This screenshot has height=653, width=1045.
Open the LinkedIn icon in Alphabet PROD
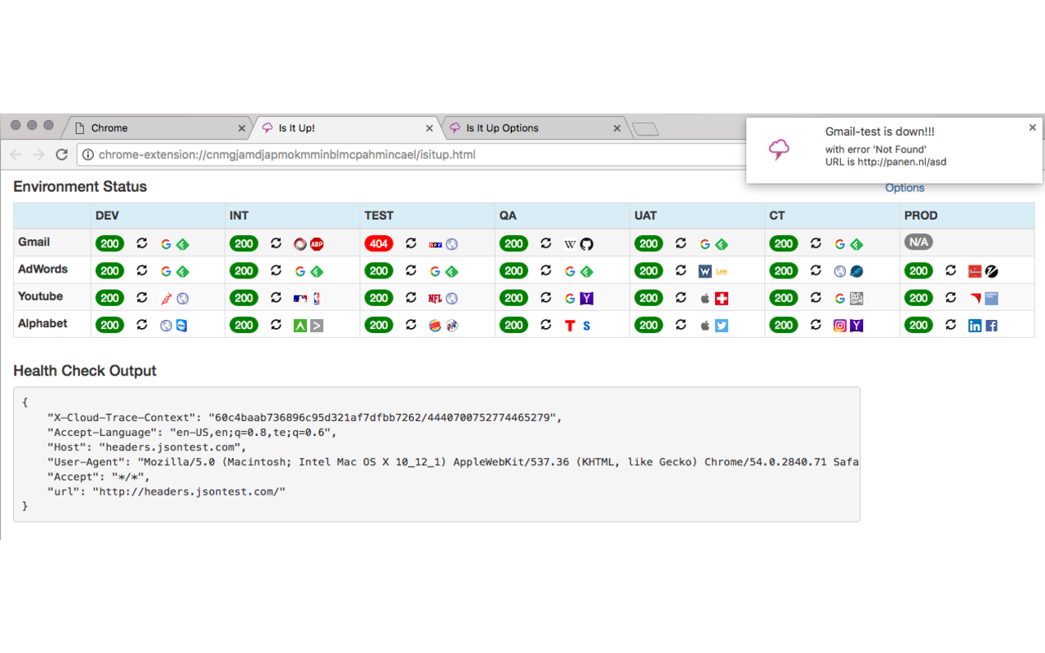[x=975, y=326]
